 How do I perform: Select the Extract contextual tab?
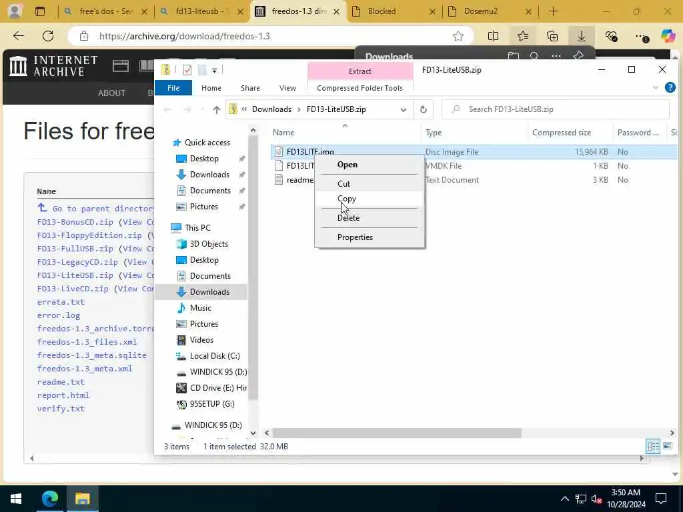(360, 71)
